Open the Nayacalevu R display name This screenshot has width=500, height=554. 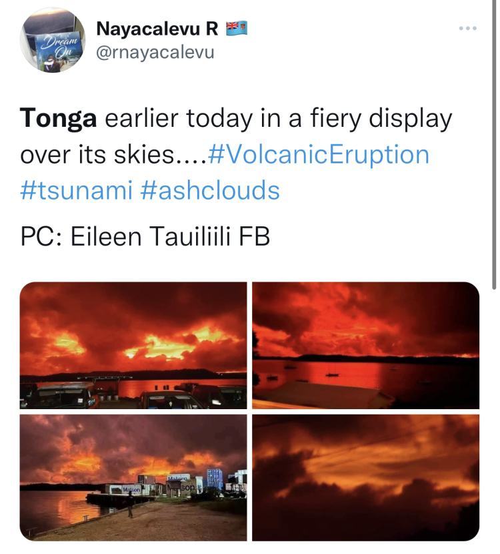tap(157, 29)
